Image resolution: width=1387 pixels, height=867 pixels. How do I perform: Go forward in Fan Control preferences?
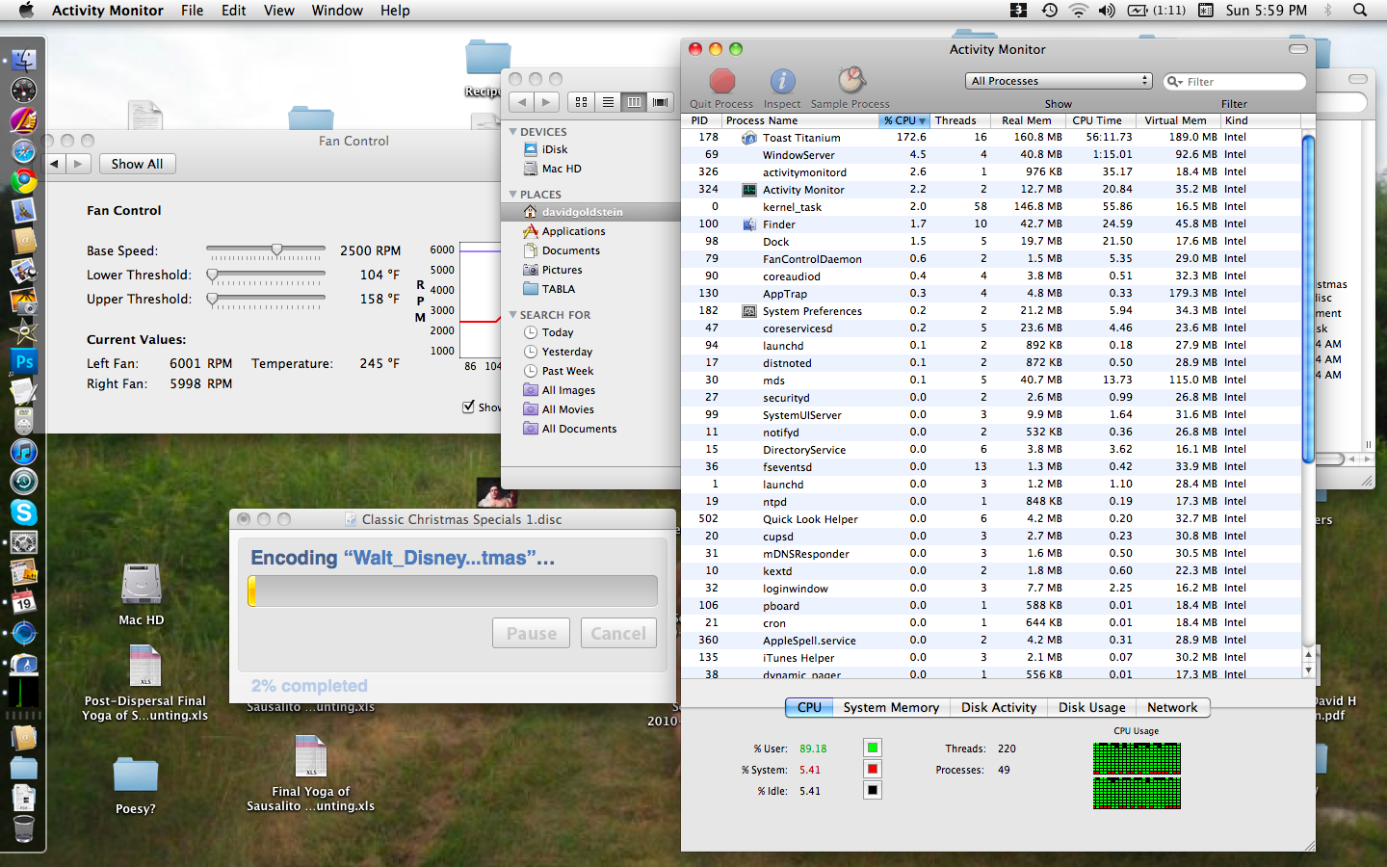pos(79,164)
